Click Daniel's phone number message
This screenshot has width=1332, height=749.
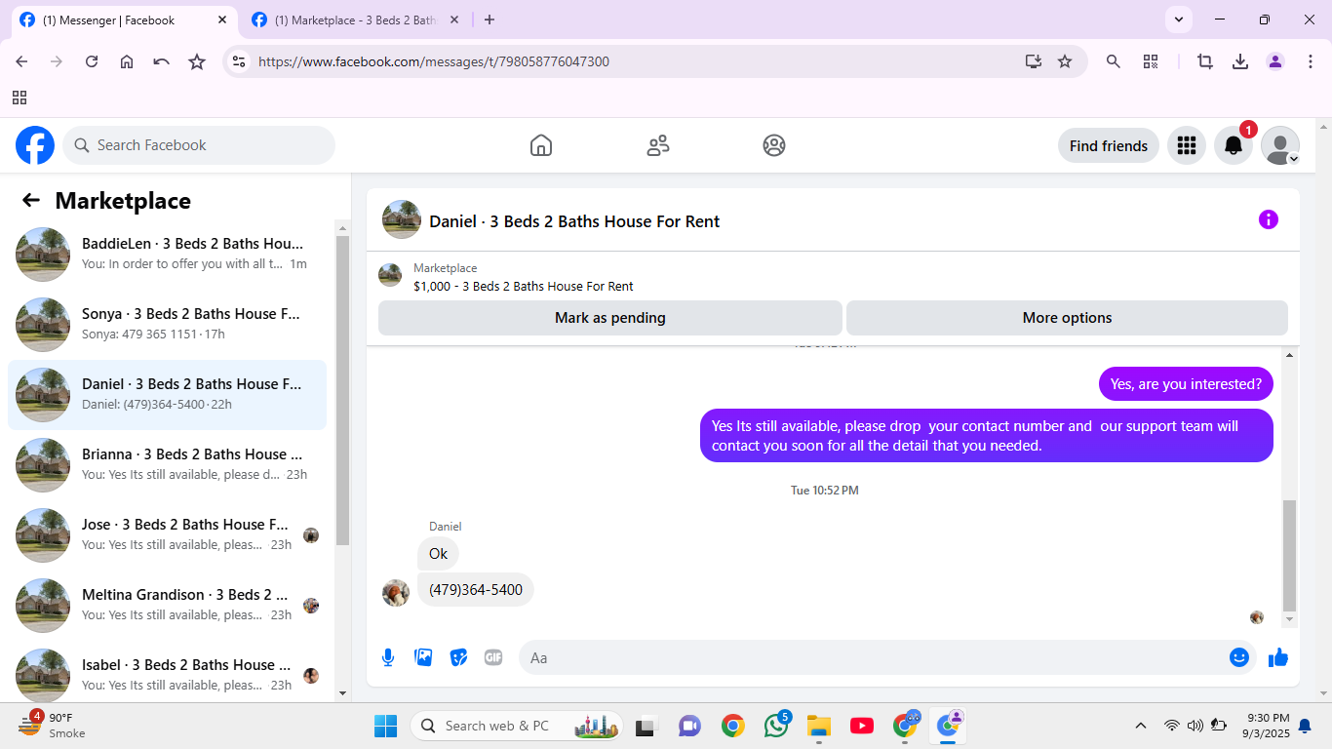tap(476, 589)
